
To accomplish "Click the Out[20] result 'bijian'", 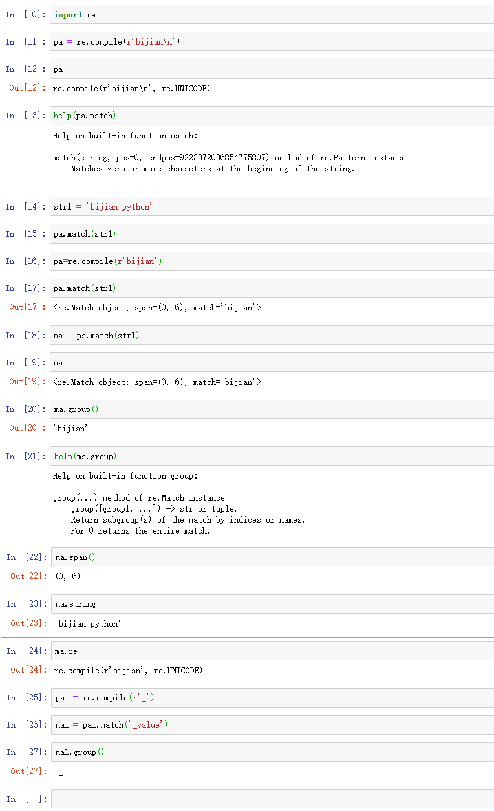I will click(x=70, y=428).
